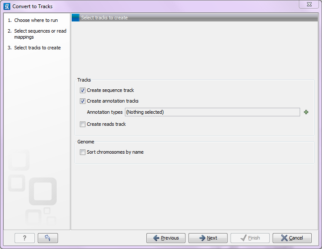Open help with the question mark button
The width and height of the screenshot is (322, 249).
[24, 238]
